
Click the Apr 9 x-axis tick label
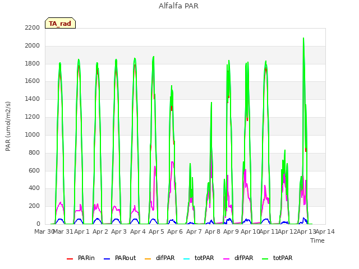tap(231, 231)
